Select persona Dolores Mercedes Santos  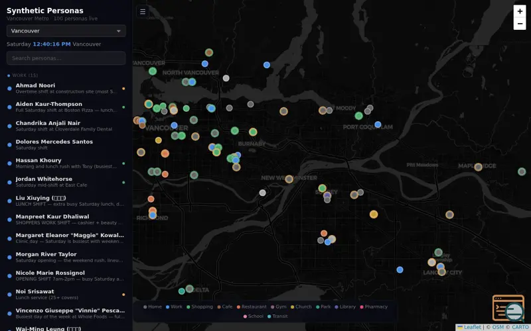pos(66,144)
